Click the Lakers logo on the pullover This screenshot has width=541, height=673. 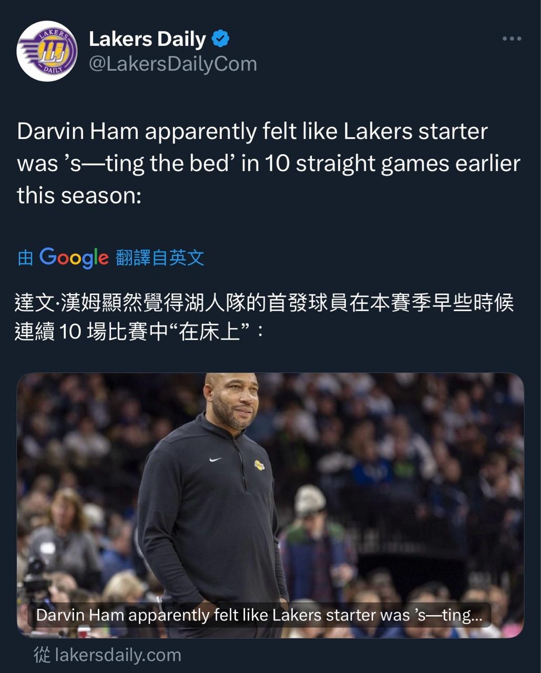point(259,465)
